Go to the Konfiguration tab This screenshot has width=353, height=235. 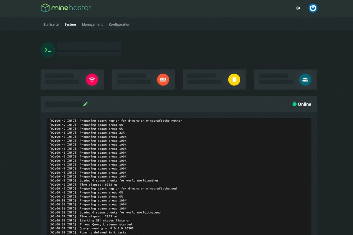[119, 24]
